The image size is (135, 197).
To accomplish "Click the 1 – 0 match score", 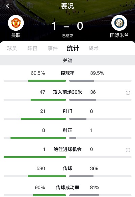I will [67, 26].
